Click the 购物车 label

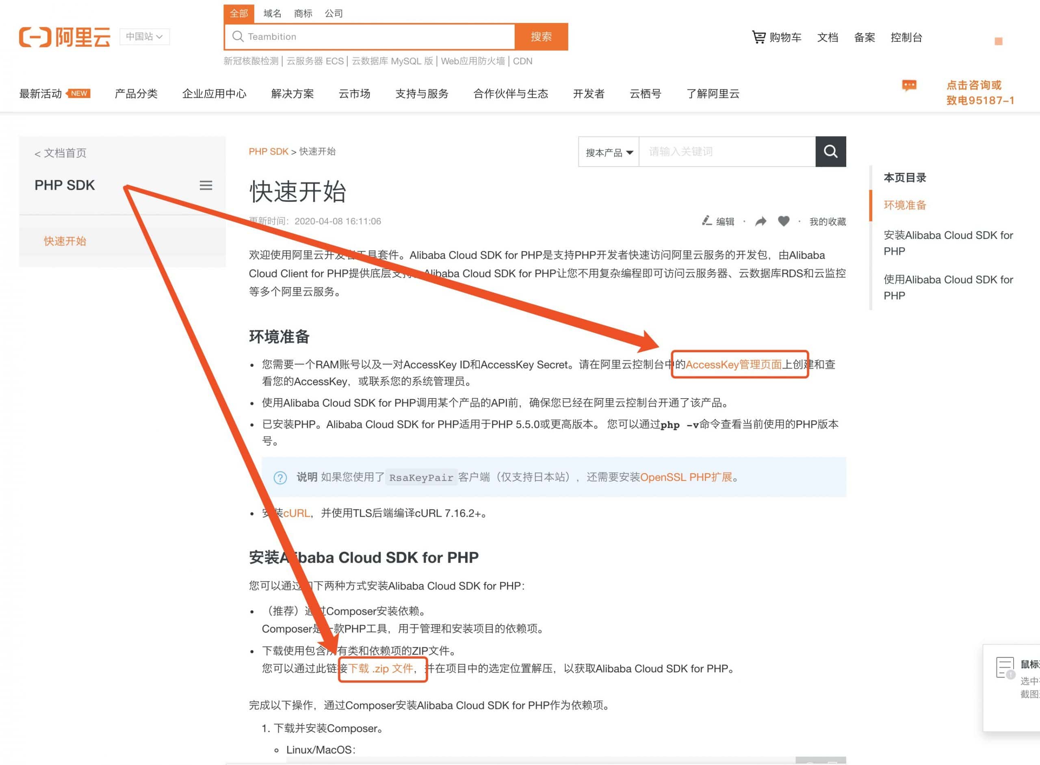click(x=785, y=37)
